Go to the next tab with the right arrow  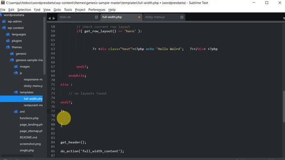pos(54,18)
